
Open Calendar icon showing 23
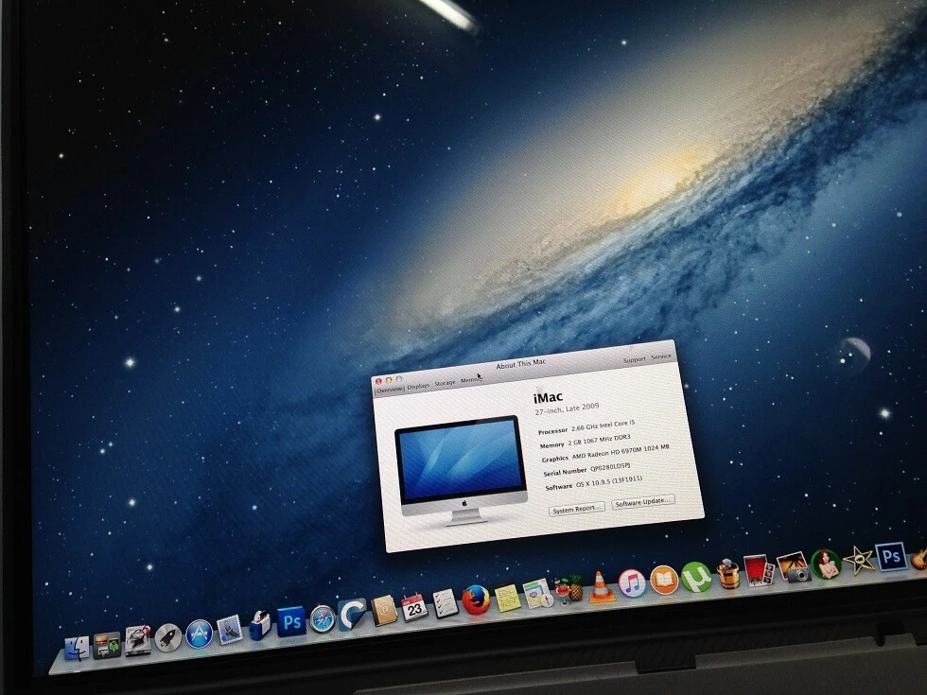414,607
